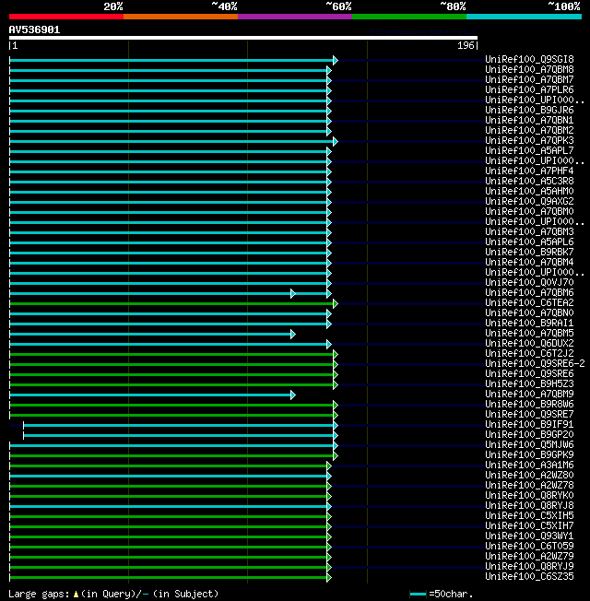Select the UniRef100_A7QBN0 label

point(529,312)
